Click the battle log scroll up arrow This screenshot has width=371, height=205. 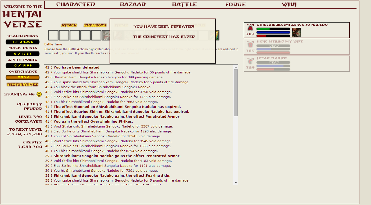click(x=236, y=67)
